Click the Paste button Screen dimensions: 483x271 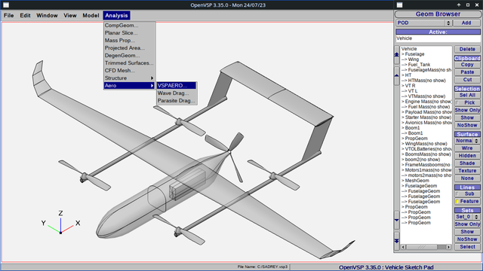click(467, 72)
